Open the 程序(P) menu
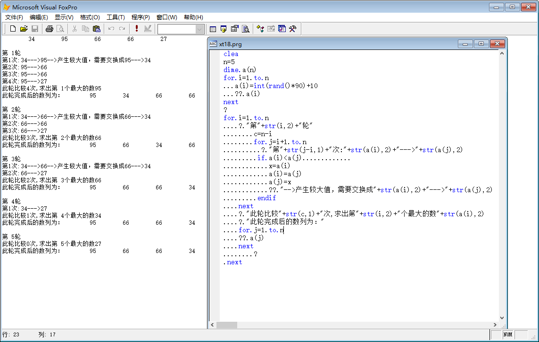Image resolution: width=539 pixels, height=342 pixels. coord(141,17)
